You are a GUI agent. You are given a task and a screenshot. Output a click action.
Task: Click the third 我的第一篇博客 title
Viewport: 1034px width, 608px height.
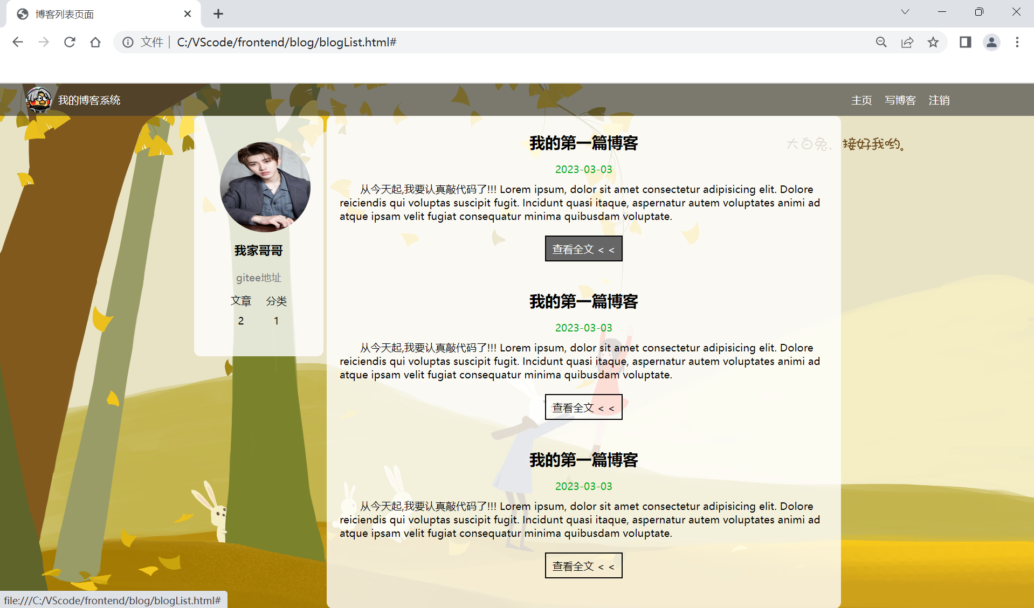584,460
